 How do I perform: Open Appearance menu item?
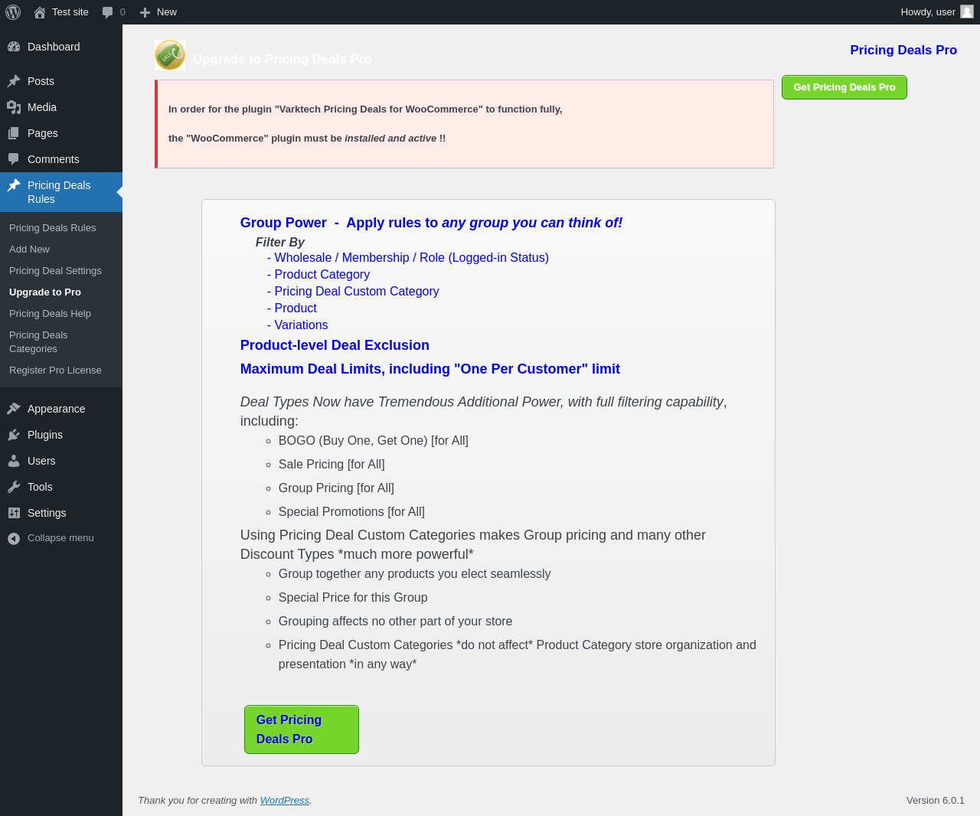[x=61, y=409]
